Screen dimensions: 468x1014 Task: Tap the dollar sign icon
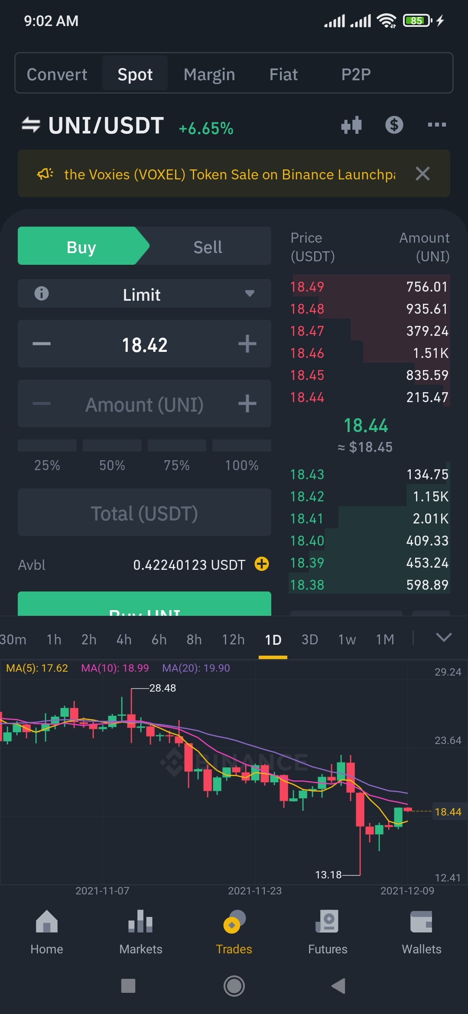pos(394,125)
